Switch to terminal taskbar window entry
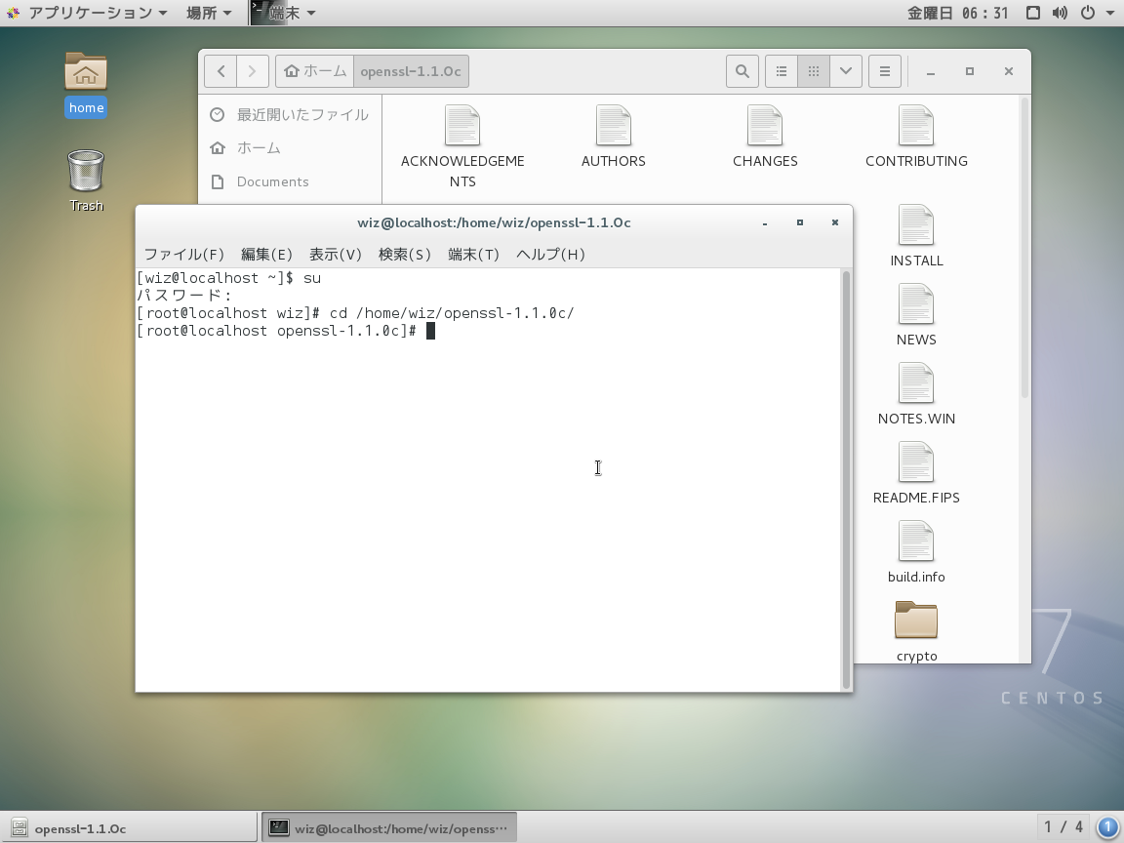The image size is (1124, 843). [x=388, y=828]
